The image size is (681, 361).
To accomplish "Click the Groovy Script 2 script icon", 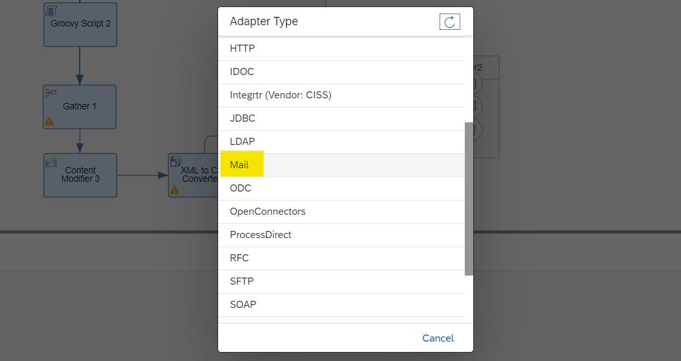I will coord(51,10).
